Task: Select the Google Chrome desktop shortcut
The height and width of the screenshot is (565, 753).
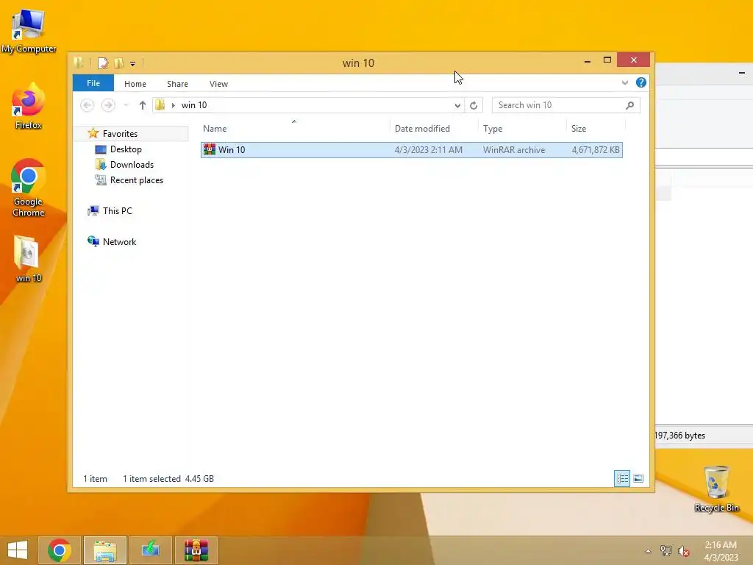Action: [x=29, y=188]
